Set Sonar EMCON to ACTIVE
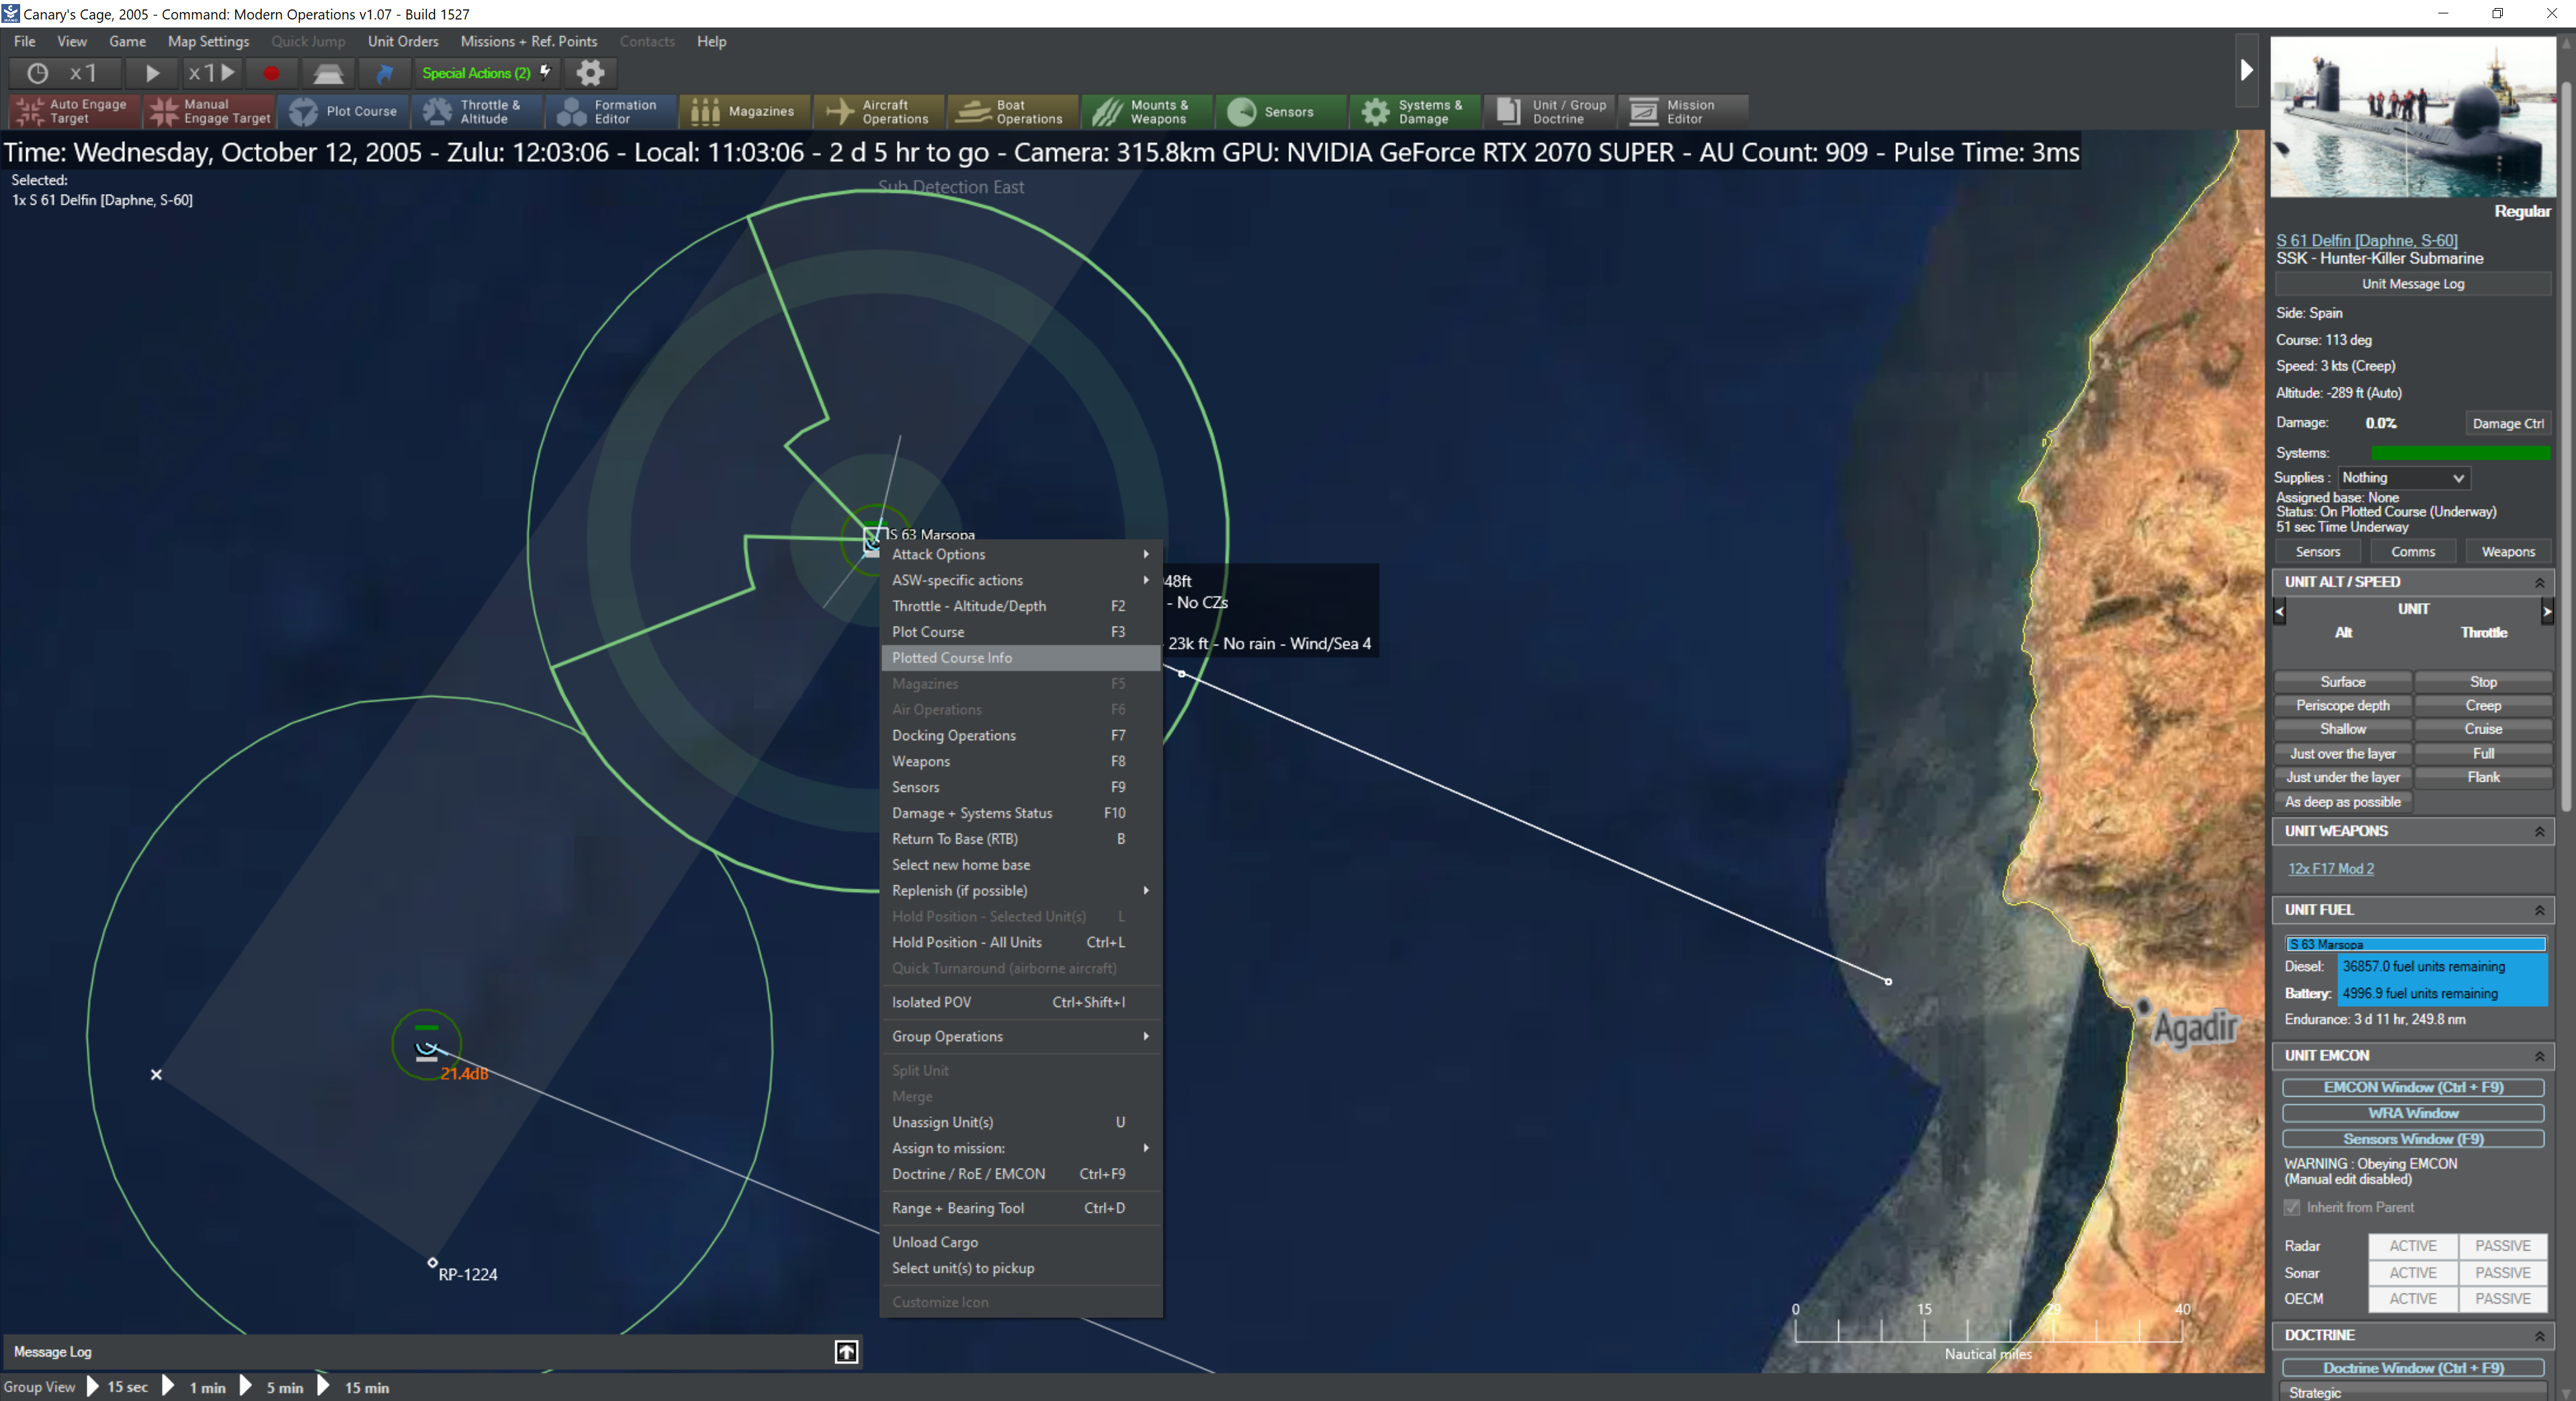 tap(2412, 1272)
